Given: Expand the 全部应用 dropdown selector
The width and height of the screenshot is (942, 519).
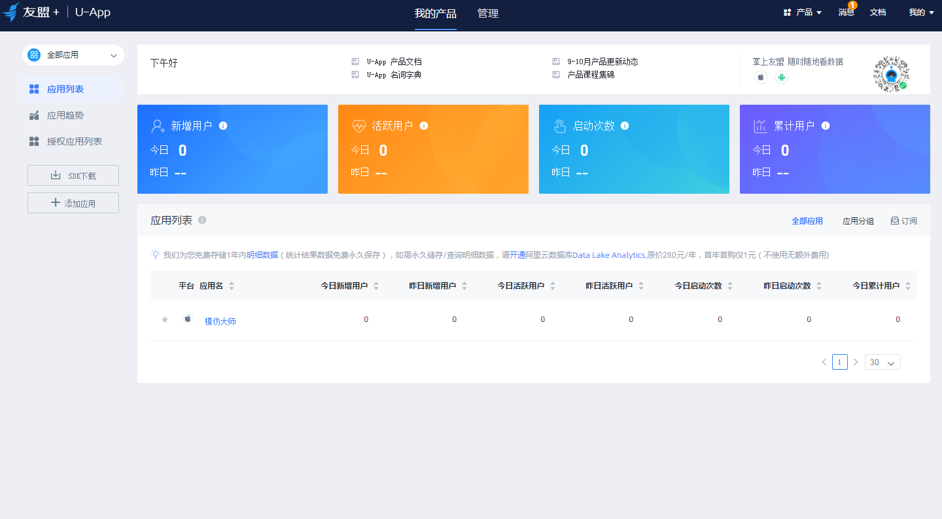Looking at the screenshot, I should [x=73, y=55].
